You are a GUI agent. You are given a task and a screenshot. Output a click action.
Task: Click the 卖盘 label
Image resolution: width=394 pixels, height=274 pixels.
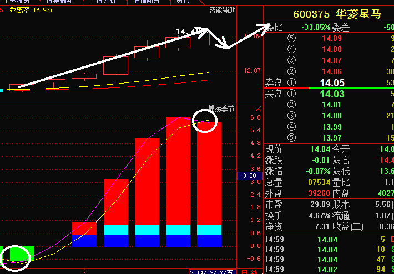pos(274,82)
